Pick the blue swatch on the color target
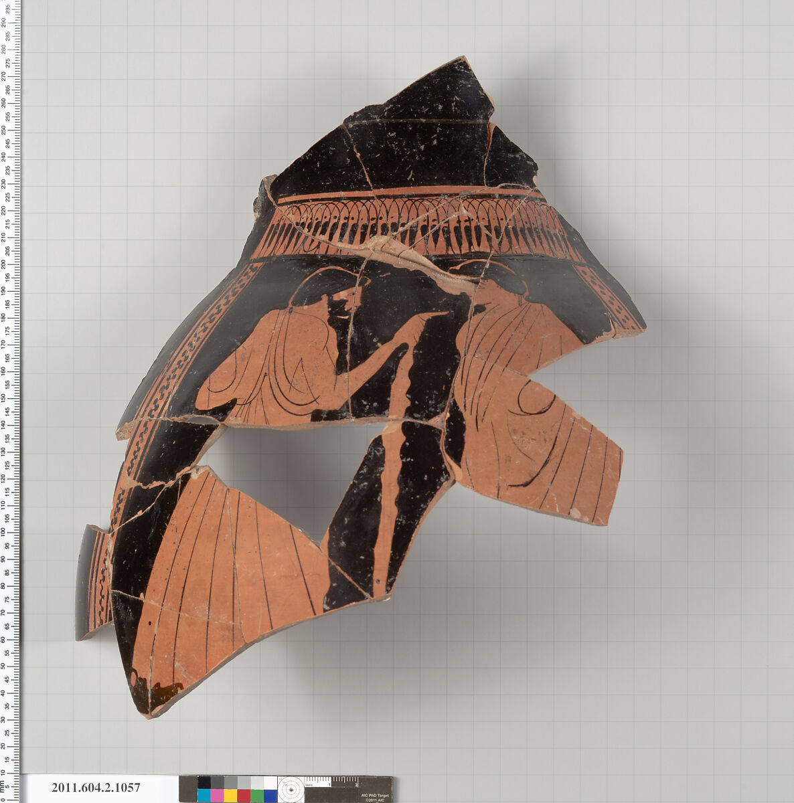The height and width of the screenshot is (803, 794). point(270,795)
